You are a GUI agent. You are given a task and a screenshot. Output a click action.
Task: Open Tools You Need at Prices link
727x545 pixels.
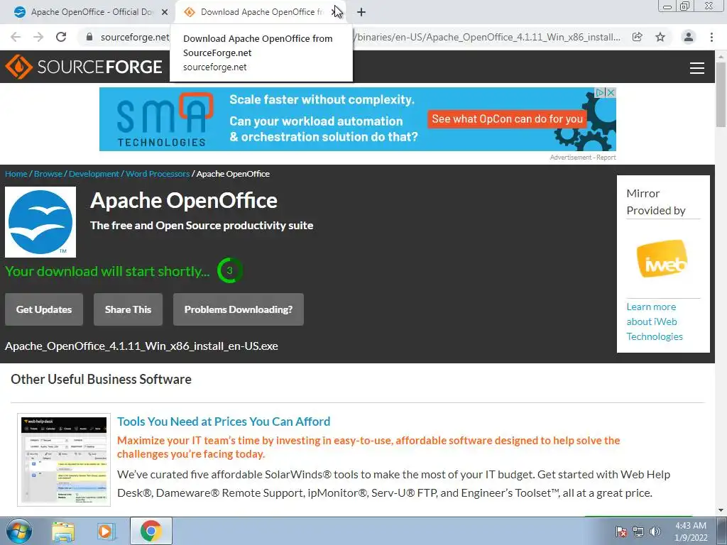(x=224, y=422)
